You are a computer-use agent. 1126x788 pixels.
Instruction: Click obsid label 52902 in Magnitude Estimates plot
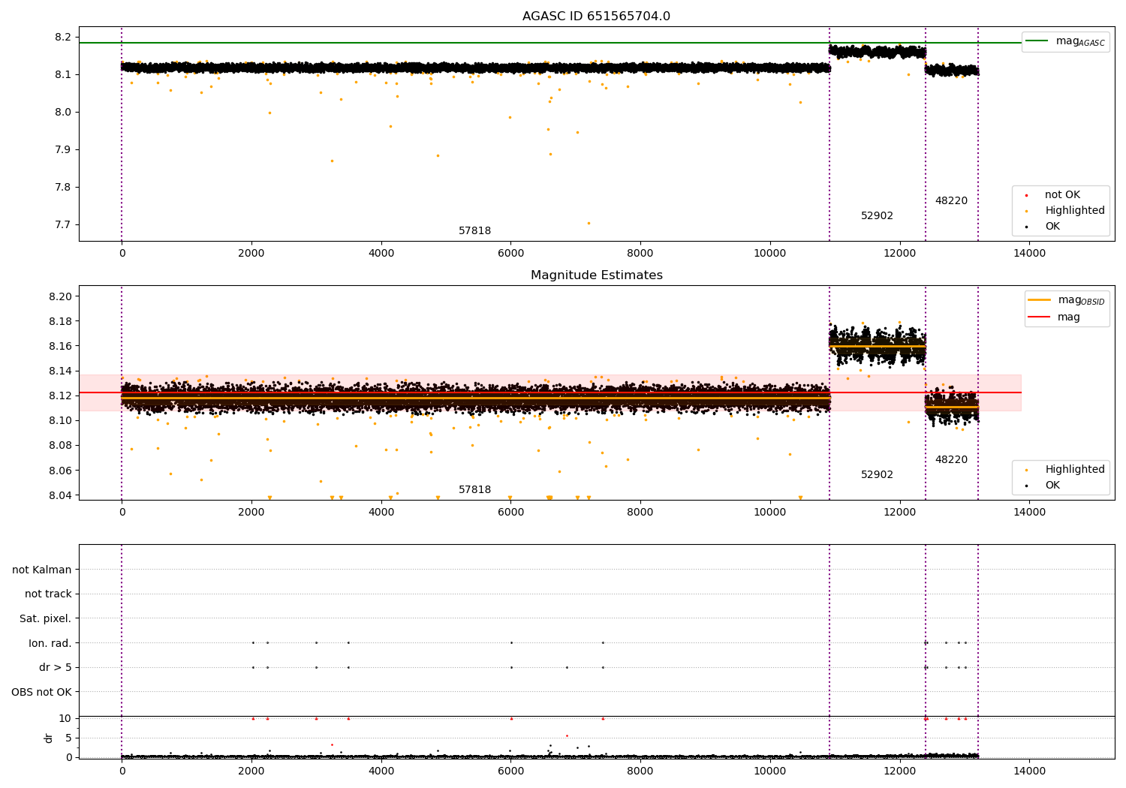pos(877,475)
